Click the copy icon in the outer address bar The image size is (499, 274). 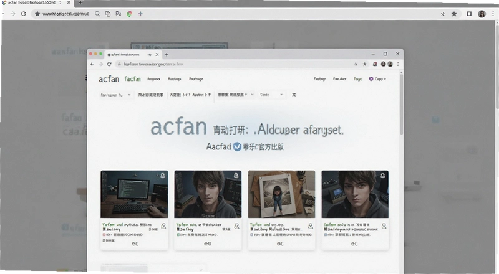coord(108,14)
